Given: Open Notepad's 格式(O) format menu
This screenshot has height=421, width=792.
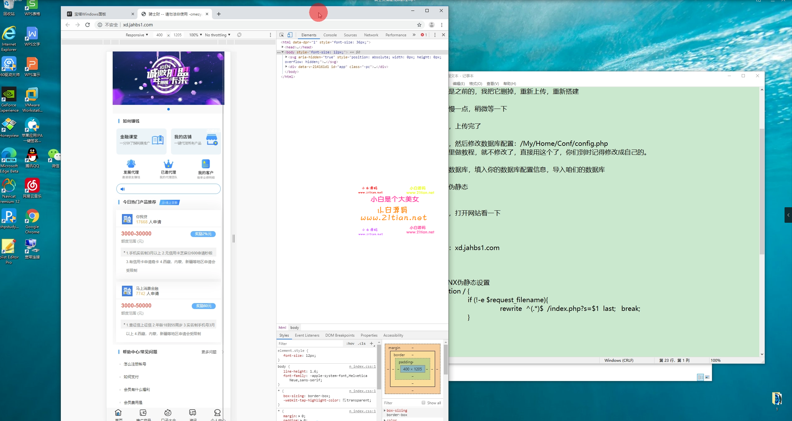Looking at the screenshot, I should click(475, 83).
